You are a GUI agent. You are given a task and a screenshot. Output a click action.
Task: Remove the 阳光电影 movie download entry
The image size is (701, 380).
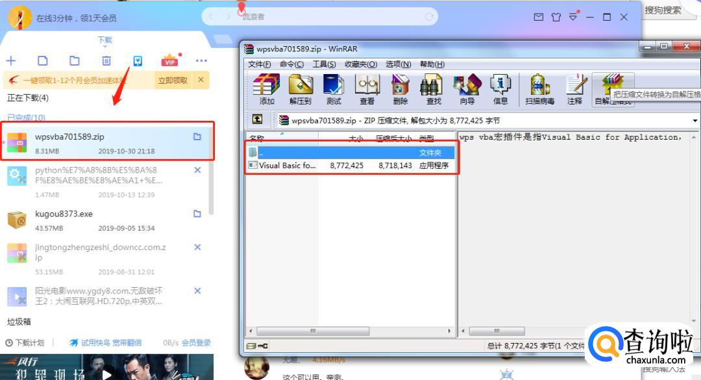tap(197, 290)
